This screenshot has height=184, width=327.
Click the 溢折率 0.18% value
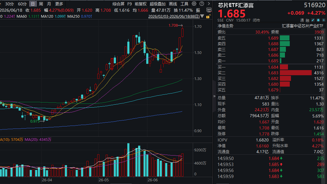[318, 140]
